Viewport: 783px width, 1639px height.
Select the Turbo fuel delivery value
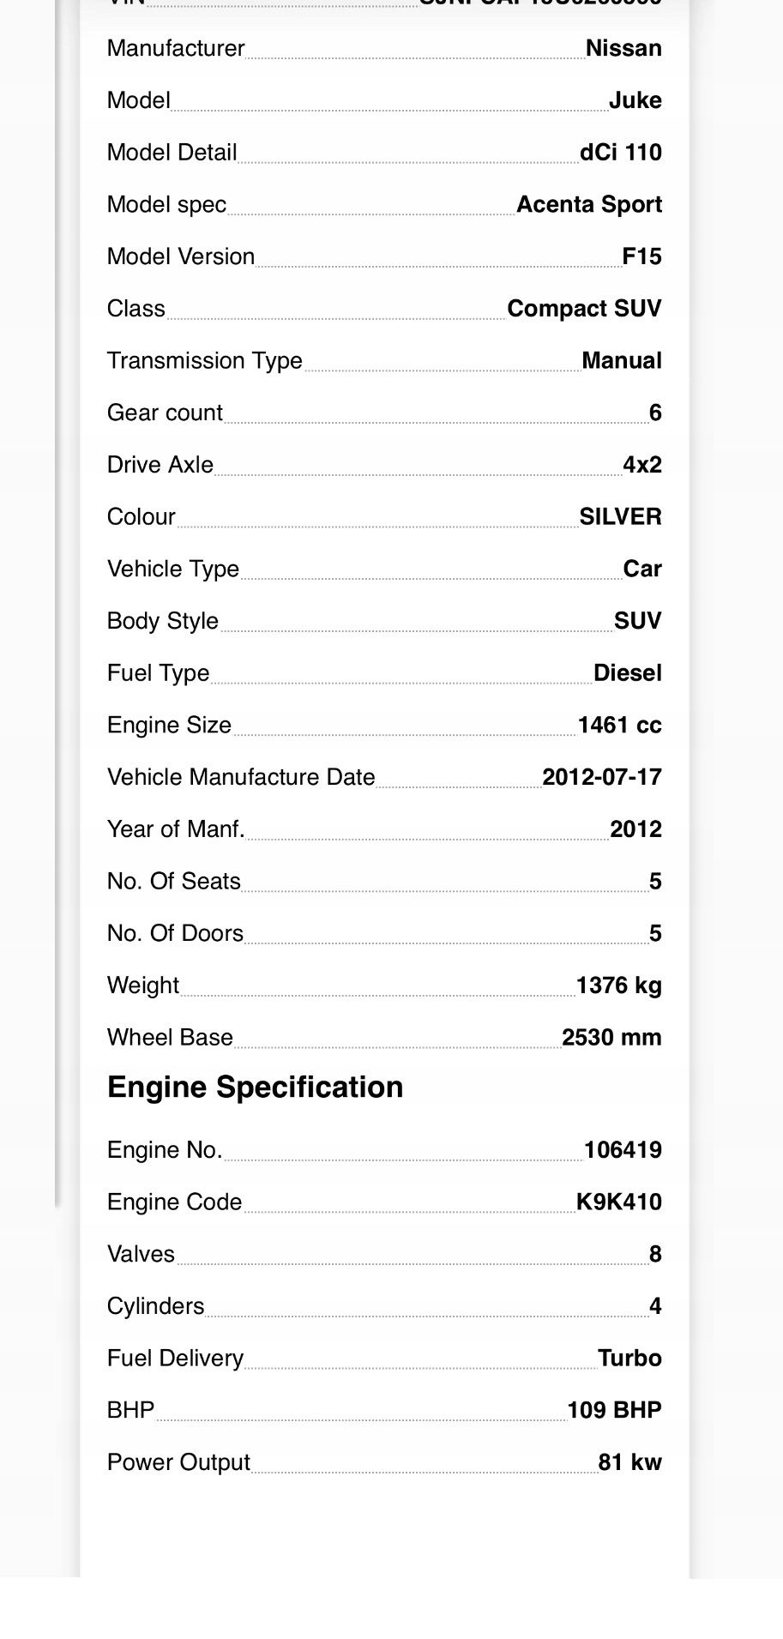click(630, 1359)
